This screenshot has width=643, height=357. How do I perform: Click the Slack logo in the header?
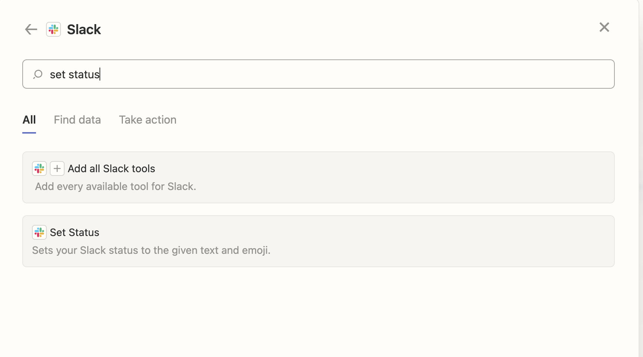point(53,29)
